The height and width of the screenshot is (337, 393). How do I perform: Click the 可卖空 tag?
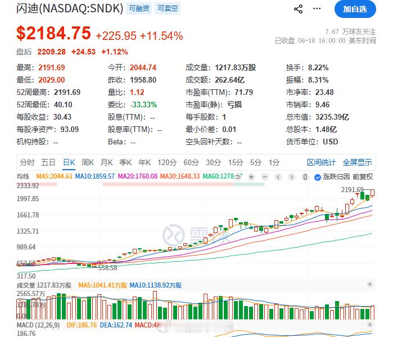(168, 8)
